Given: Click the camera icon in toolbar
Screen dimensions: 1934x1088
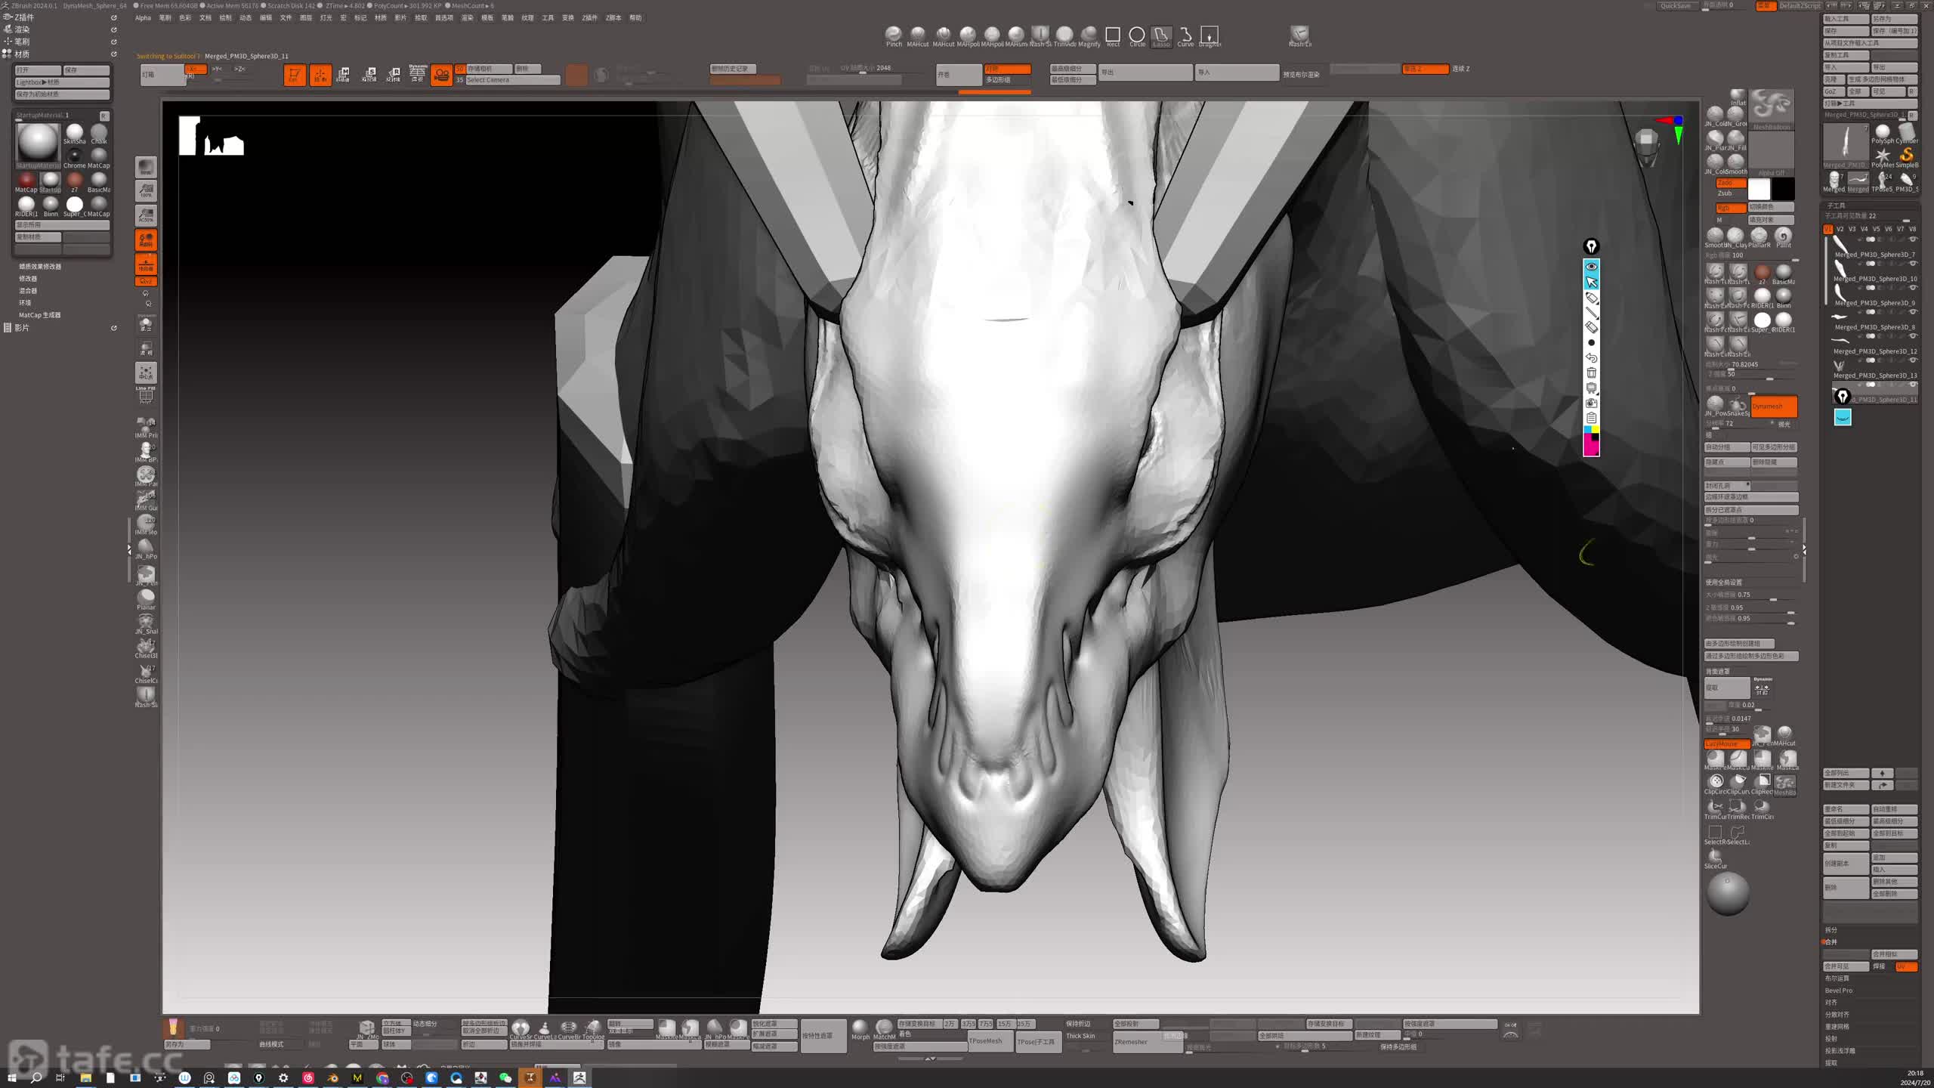Looking at the screenshot, I should (x=441, y=74).
